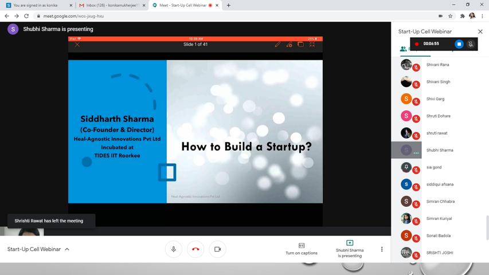Open the Chrome extensions puzzle icon
This screenshot has height=275, width=489.
(x=463, y=16)
